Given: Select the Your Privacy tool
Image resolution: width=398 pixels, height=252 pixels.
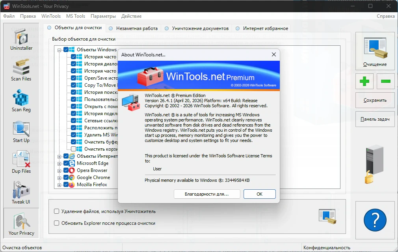Looking at the screenshot, I should tap(21, 224).
